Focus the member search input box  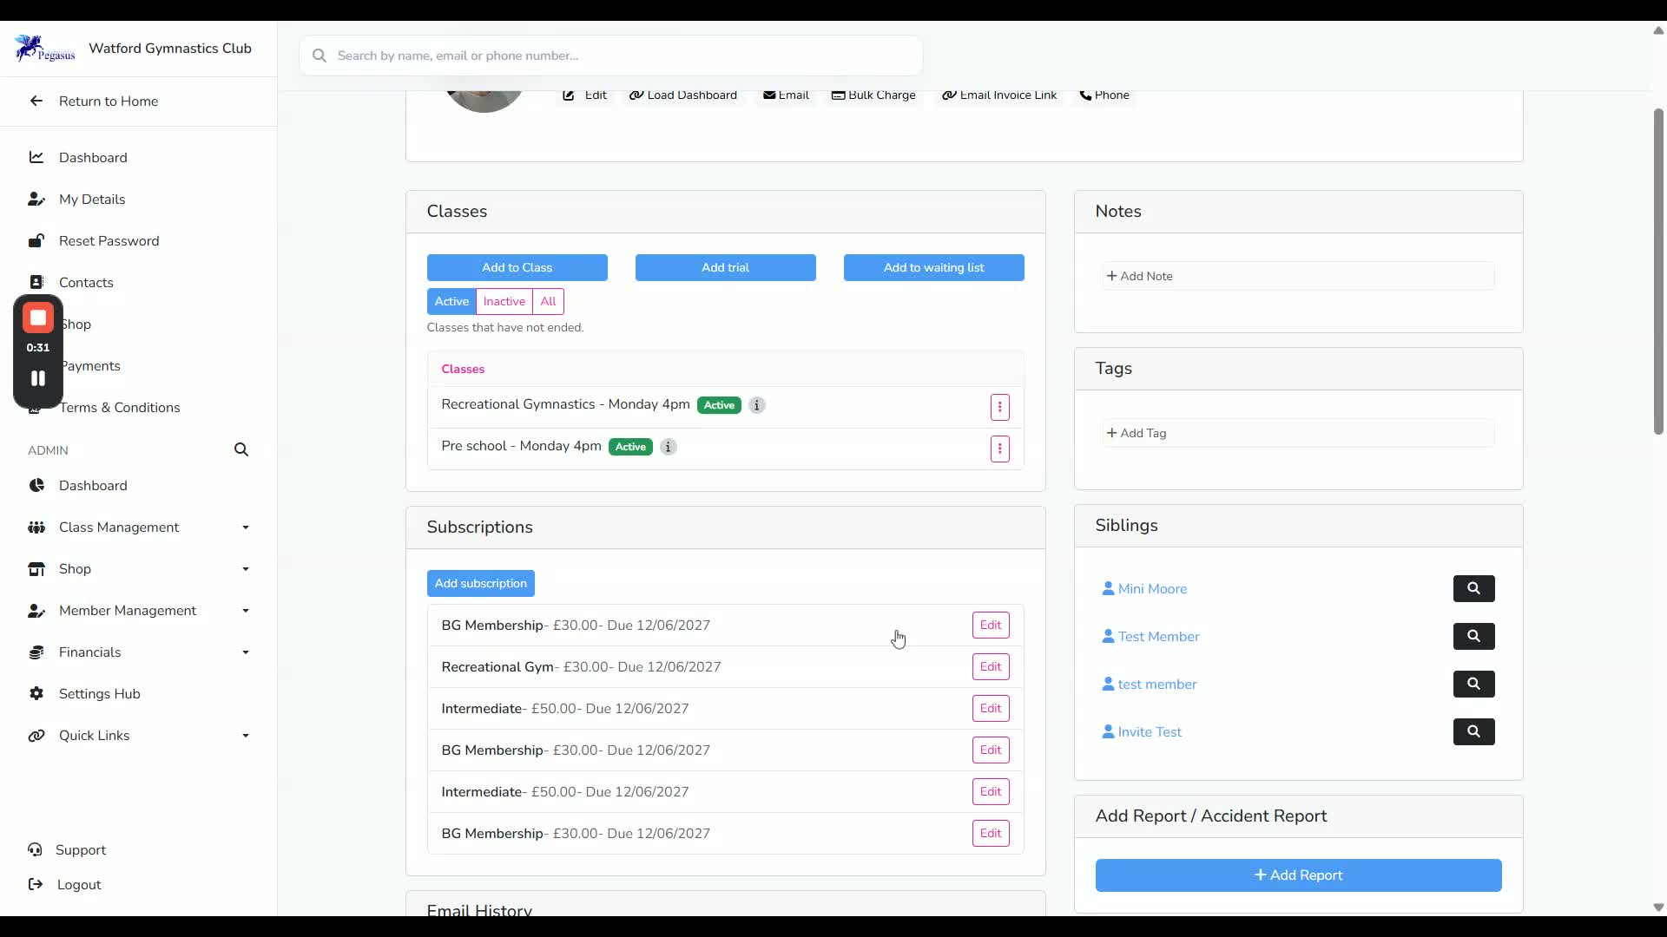pyautogui.click(x=611, y=56)
